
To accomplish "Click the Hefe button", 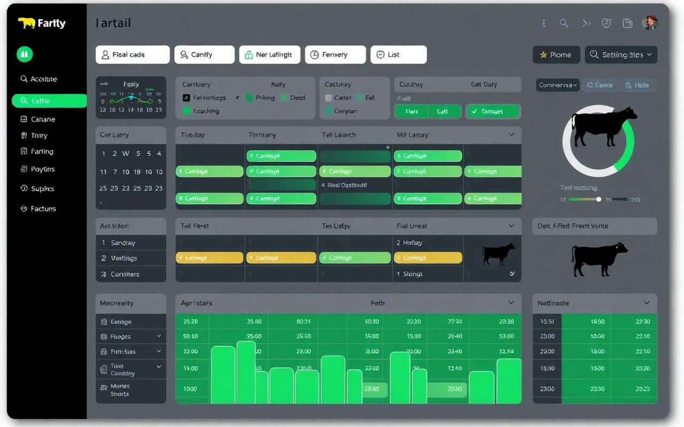I will [637, 85].
